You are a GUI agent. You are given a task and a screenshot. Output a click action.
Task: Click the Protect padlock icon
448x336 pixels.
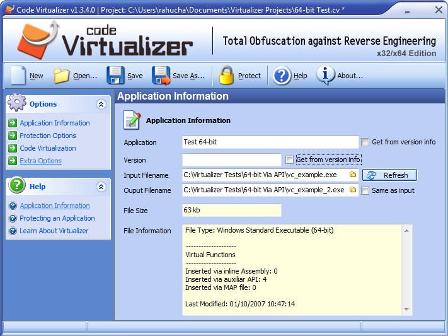click(226, 76)
